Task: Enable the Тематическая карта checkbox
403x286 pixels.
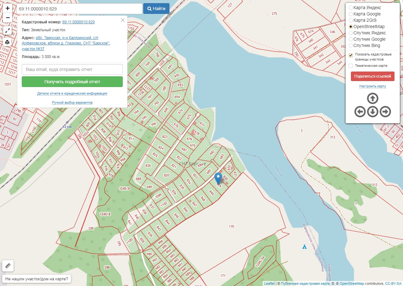Action: point(351,66)
